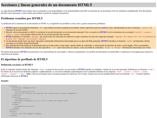Open HTML5 link after 'Definiendo cabeceras en'
The height and width of the screenshot is (118, 157).
24,76
